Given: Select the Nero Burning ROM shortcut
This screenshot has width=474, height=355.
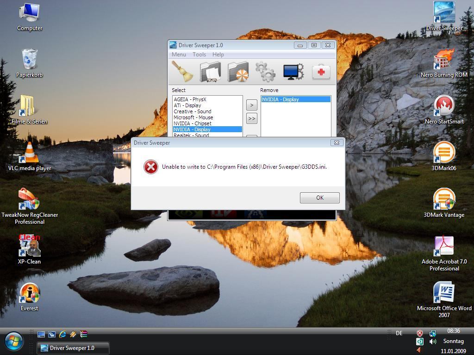Looking at the screenshot, I should pyautogui.click(x=444, y=63).
